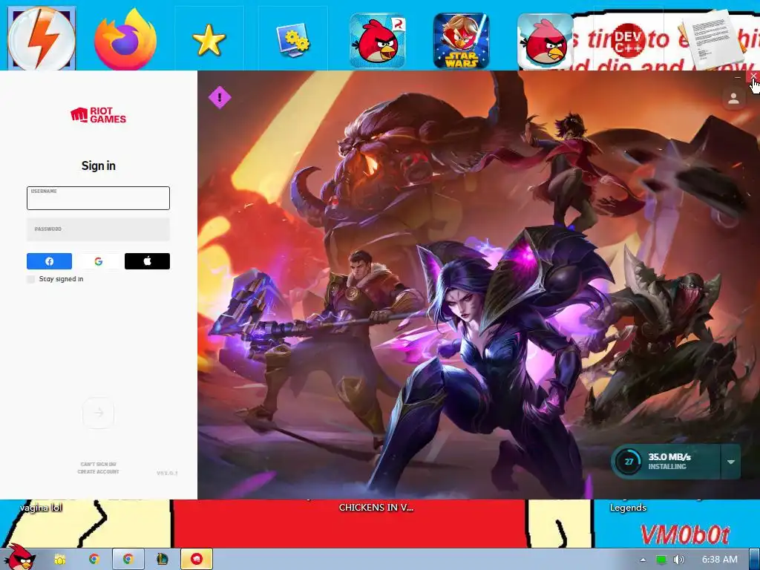Expand the install progress dropdown arrow
Screen dimensions: 760x570
tap(730, 462)
